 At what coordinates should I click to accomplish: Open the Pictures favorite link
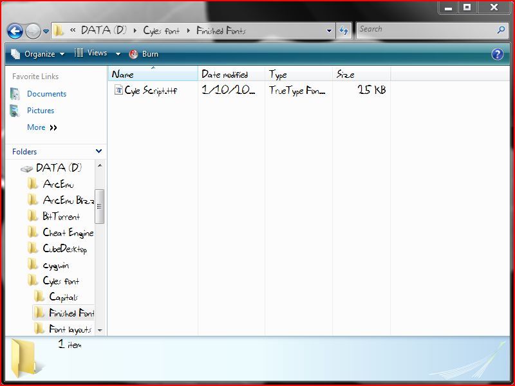coord(41,111)
